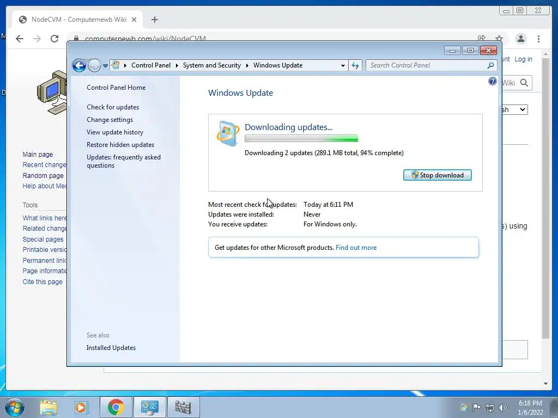Select the NodeCVM Chrome tab
This screenshot has width=558, height=418.
tap(77, 20)
